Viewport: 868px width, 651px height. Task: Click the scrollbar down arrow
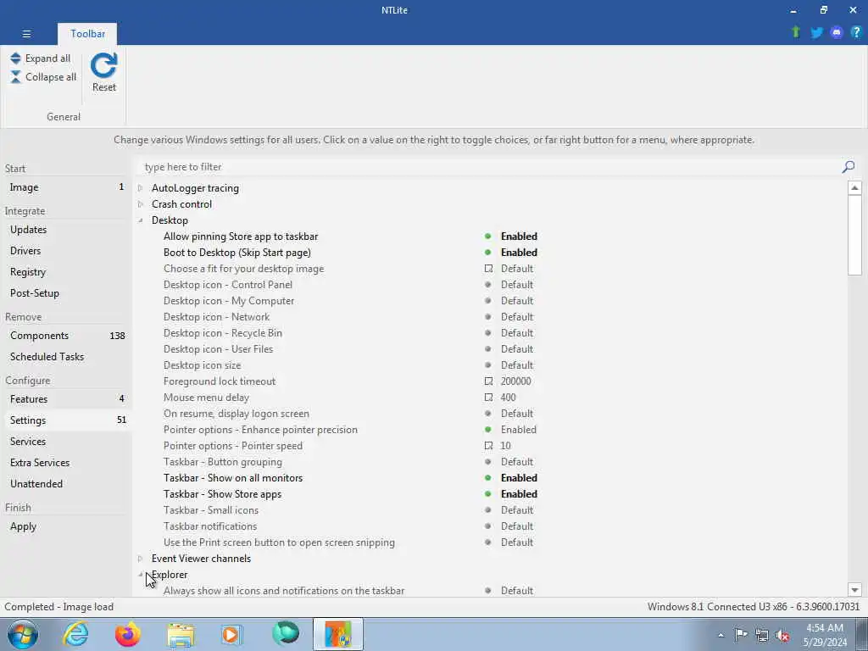(854, 590)
